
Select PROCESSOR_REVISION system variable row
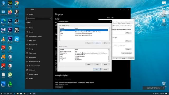click(84, 51)
